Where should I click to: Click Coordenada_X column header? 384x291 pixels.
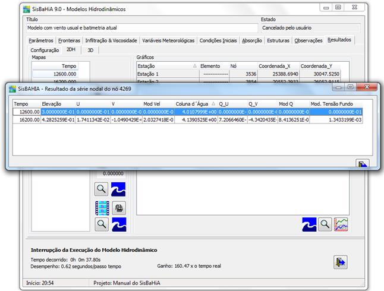(x=278, y=66)
